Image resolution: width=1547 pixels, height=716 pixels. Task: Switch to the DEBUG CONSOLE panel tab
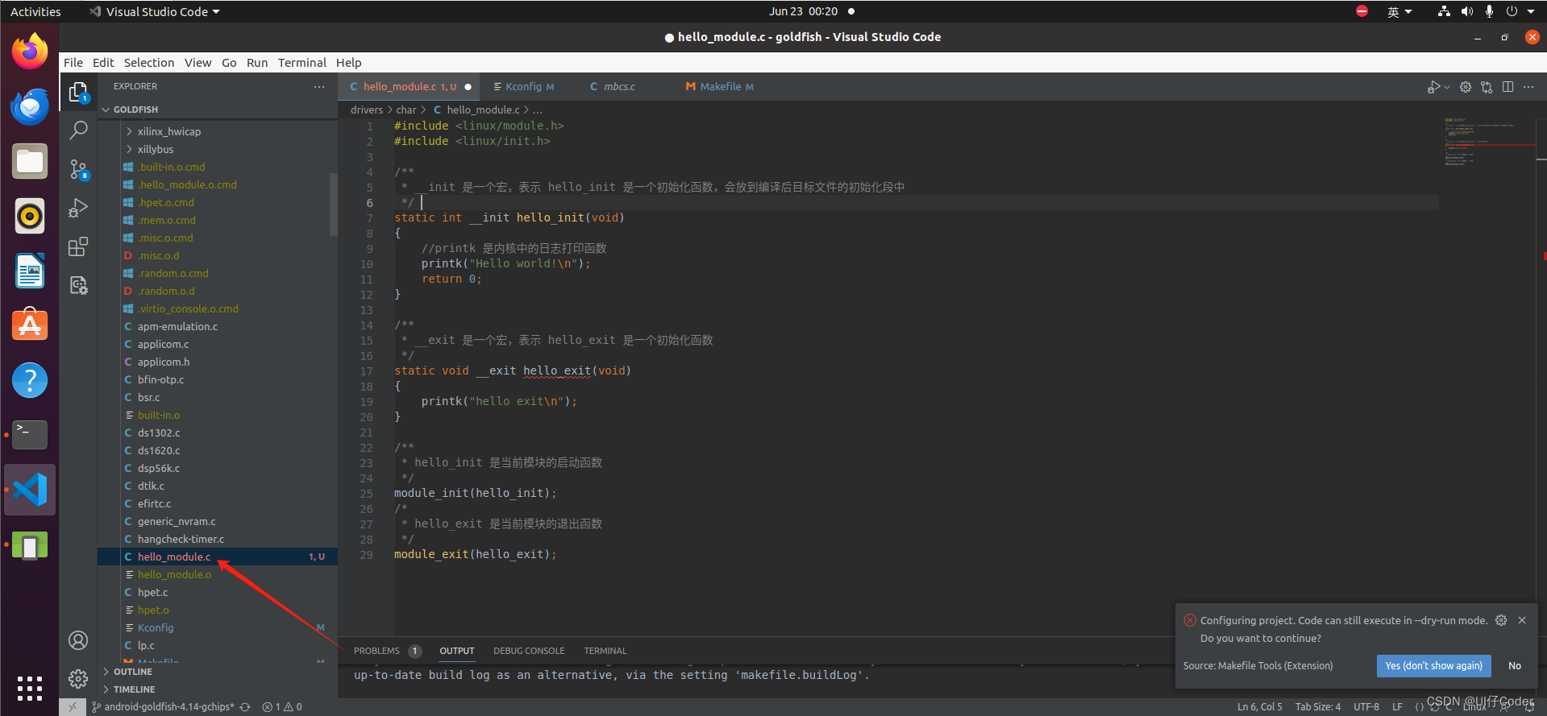click(529, 651)
